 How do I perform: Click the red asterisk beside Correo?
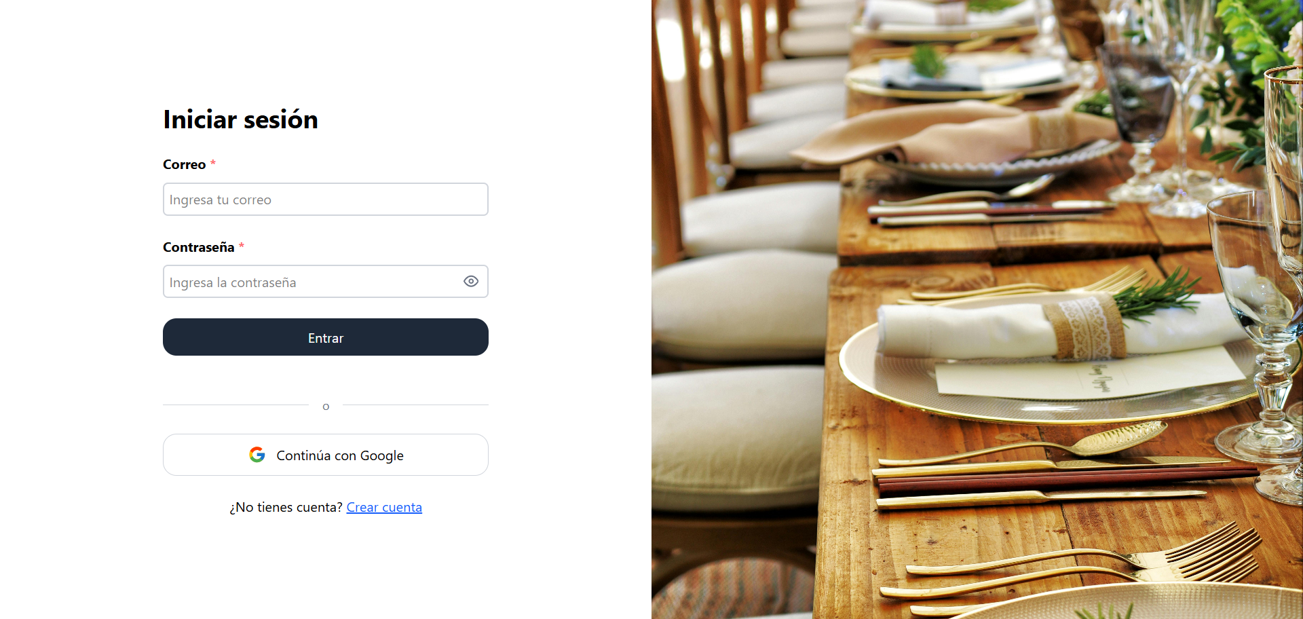tap(213, 163)
